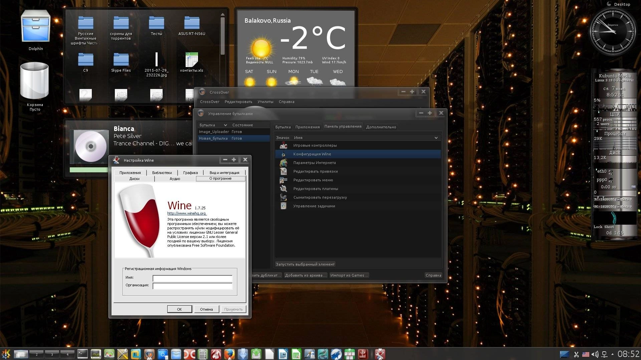641x360 pixels.
Task: Open the network connection tray icon
Action: click(x=604, y=354)
